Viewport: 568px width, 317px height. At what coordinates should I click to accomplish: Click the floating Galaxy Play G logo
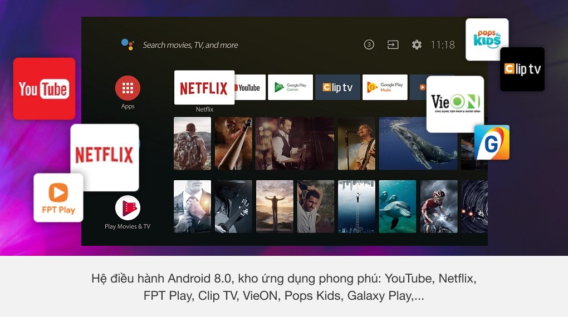(492, 142)
